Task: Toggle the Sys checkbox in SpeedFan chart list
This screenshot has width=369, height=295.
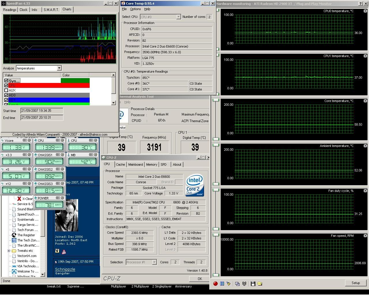Action: click(6, 81)
